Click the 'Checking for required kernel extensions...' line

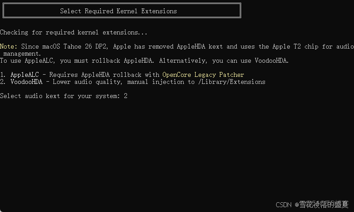(73, 32)
